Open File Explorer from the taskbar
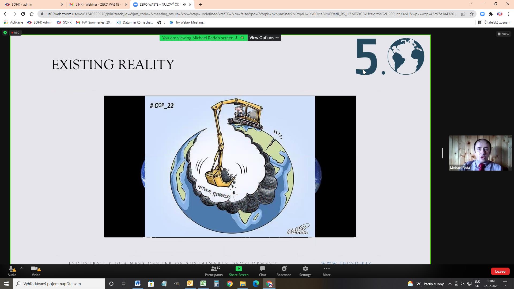The image size is (514, 289). pyautogui.click(x=243, y=284)
